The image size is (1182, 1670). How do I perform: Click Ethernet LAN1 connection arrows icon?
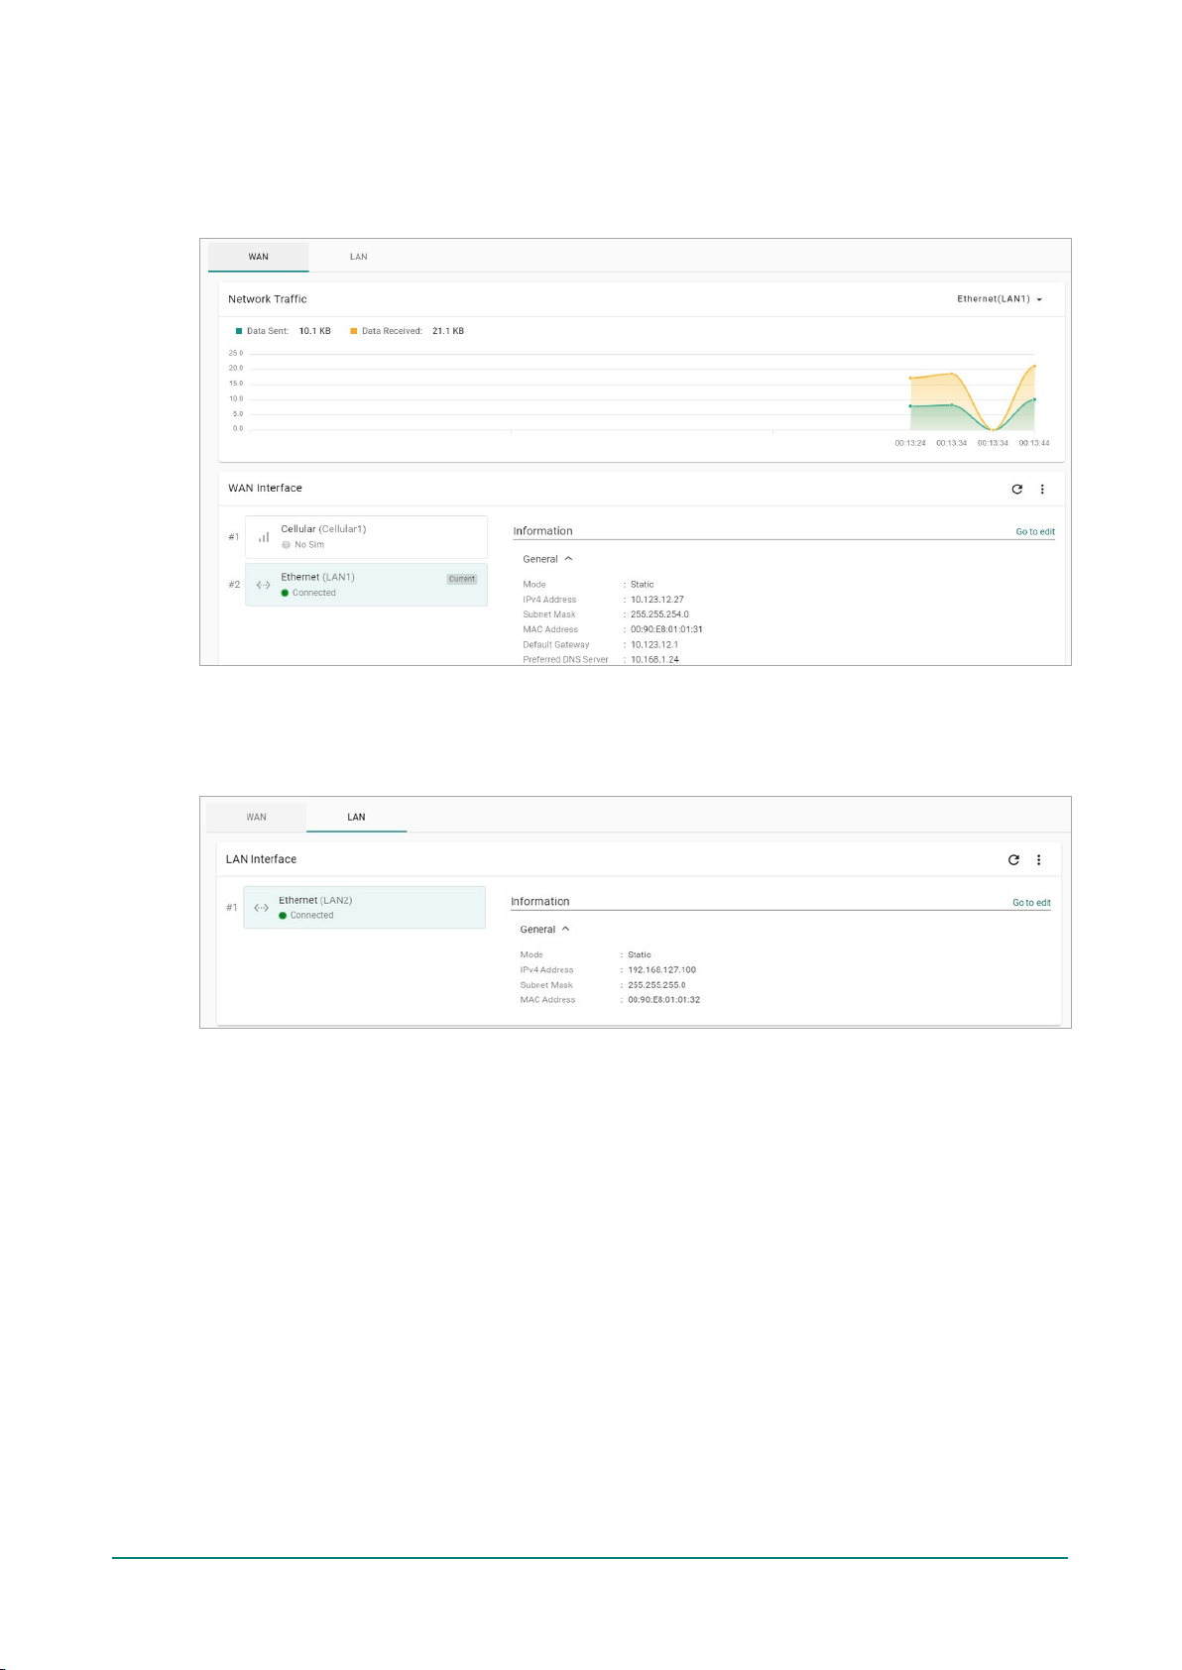click(x=263, y=585)
